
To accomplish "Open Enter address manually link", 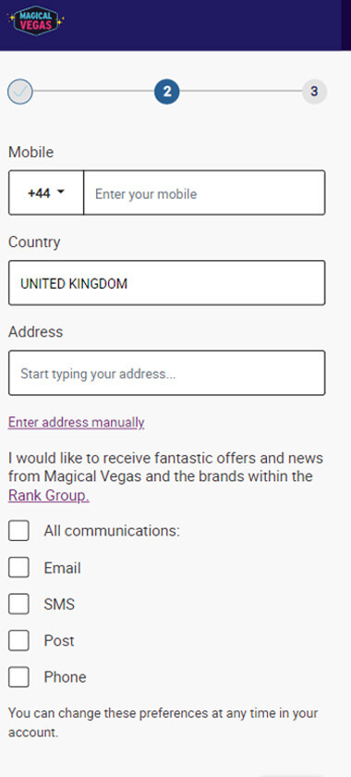I will pos(77,422).
